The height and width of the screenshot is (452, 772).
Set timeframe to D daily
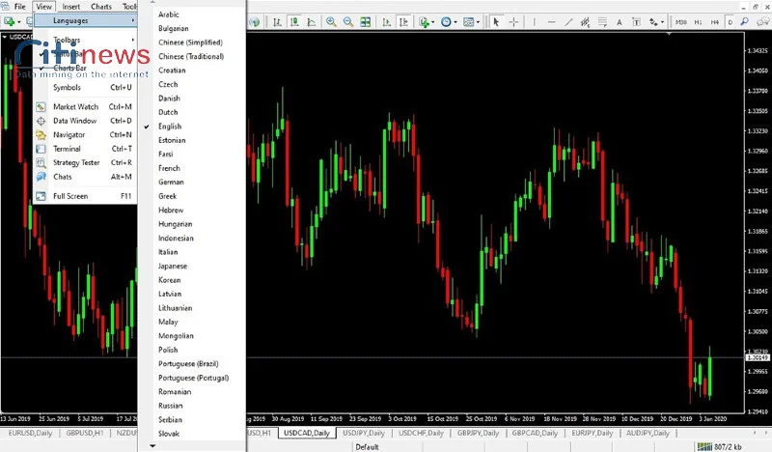731,21
